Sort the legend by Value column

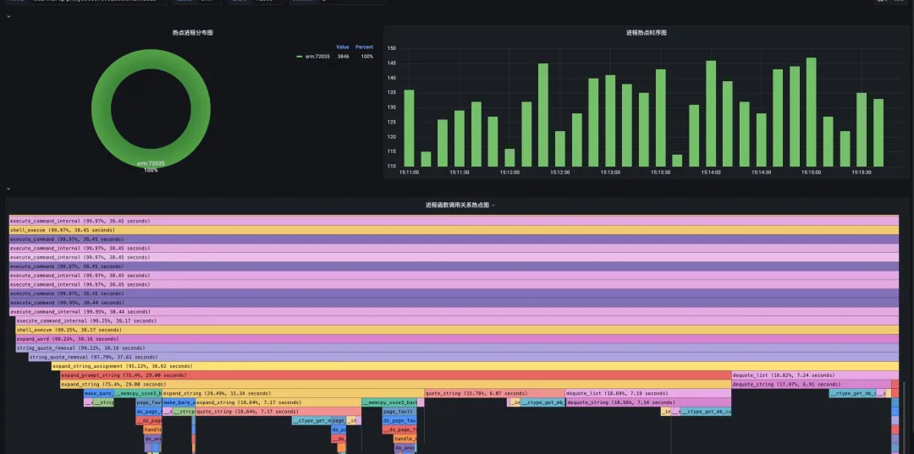pos(343,47)
